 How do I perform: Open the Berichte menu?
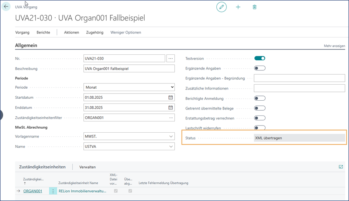point(43,32)
